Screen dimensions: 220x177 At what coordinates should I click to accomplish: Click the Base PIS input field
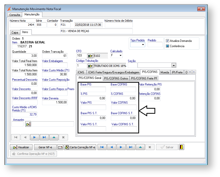point(93,89)
